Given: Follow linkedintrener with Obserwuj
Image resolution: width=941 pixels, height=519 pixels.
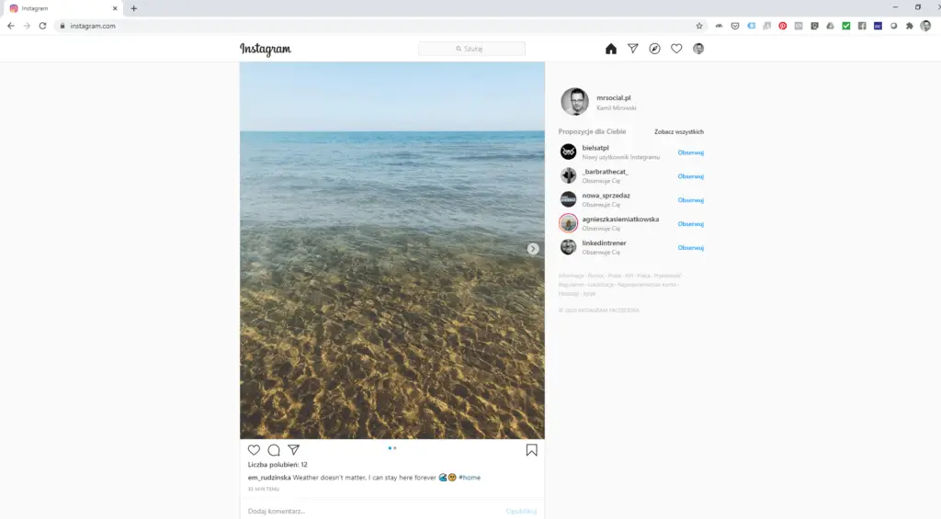Looking at the screenshot, I should point(690,248).
